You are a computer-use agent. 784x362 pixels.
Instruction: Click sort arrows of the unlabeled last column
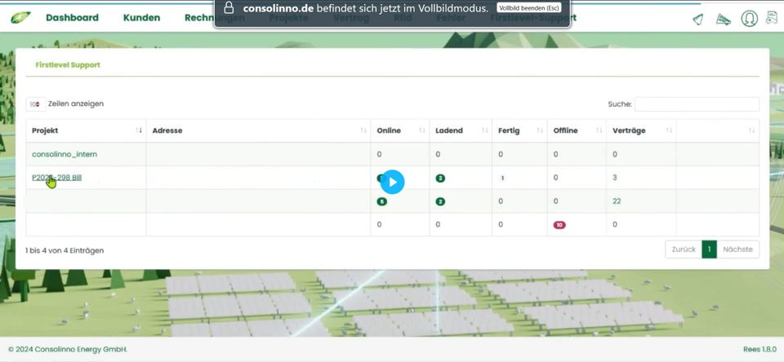point(752,130)
